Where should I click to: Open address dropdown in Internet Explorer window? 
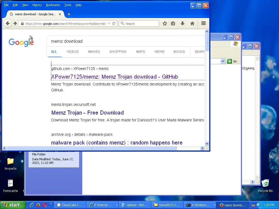pos(223,61)
